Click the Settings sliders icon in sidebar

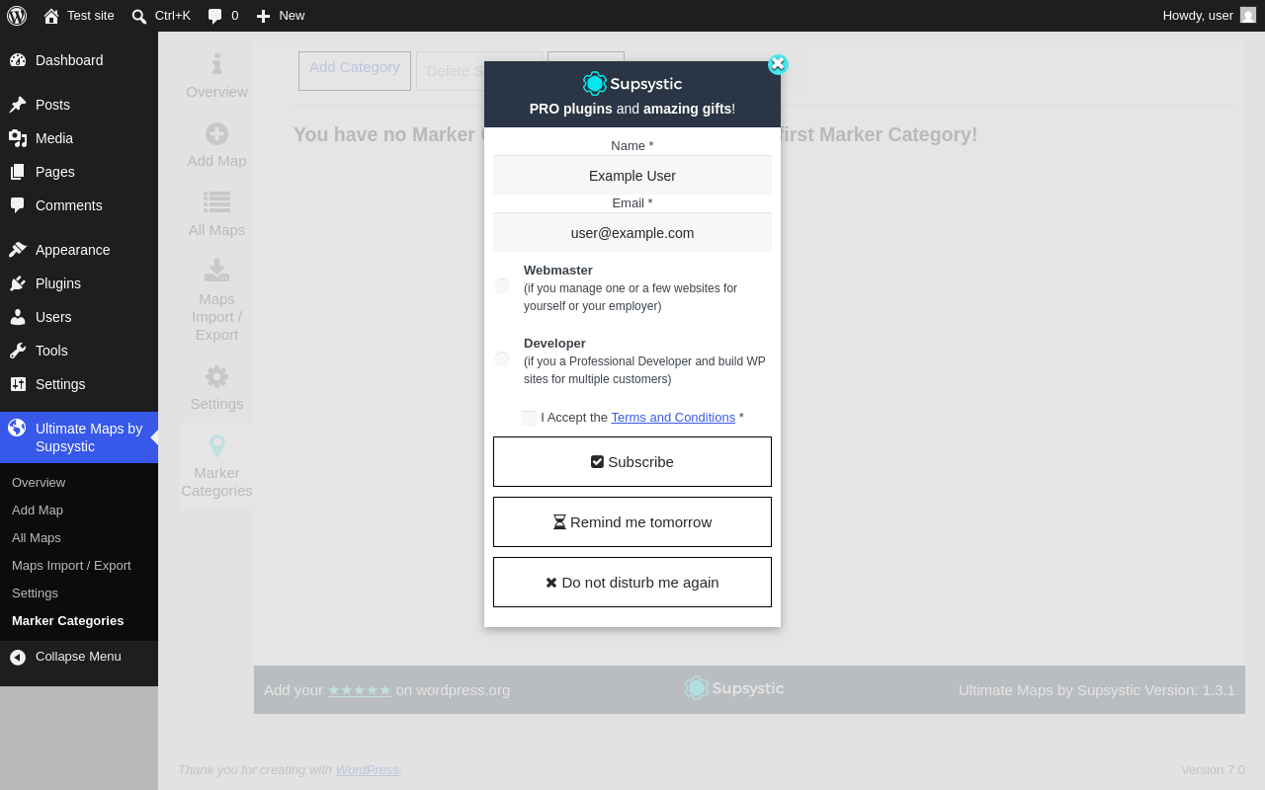click(x=18, y=384)
